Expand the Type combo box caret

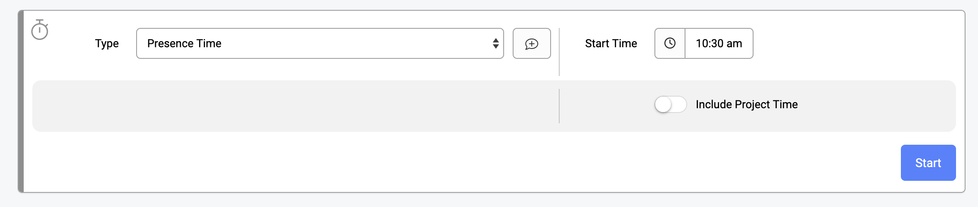[x=496, y=43]
